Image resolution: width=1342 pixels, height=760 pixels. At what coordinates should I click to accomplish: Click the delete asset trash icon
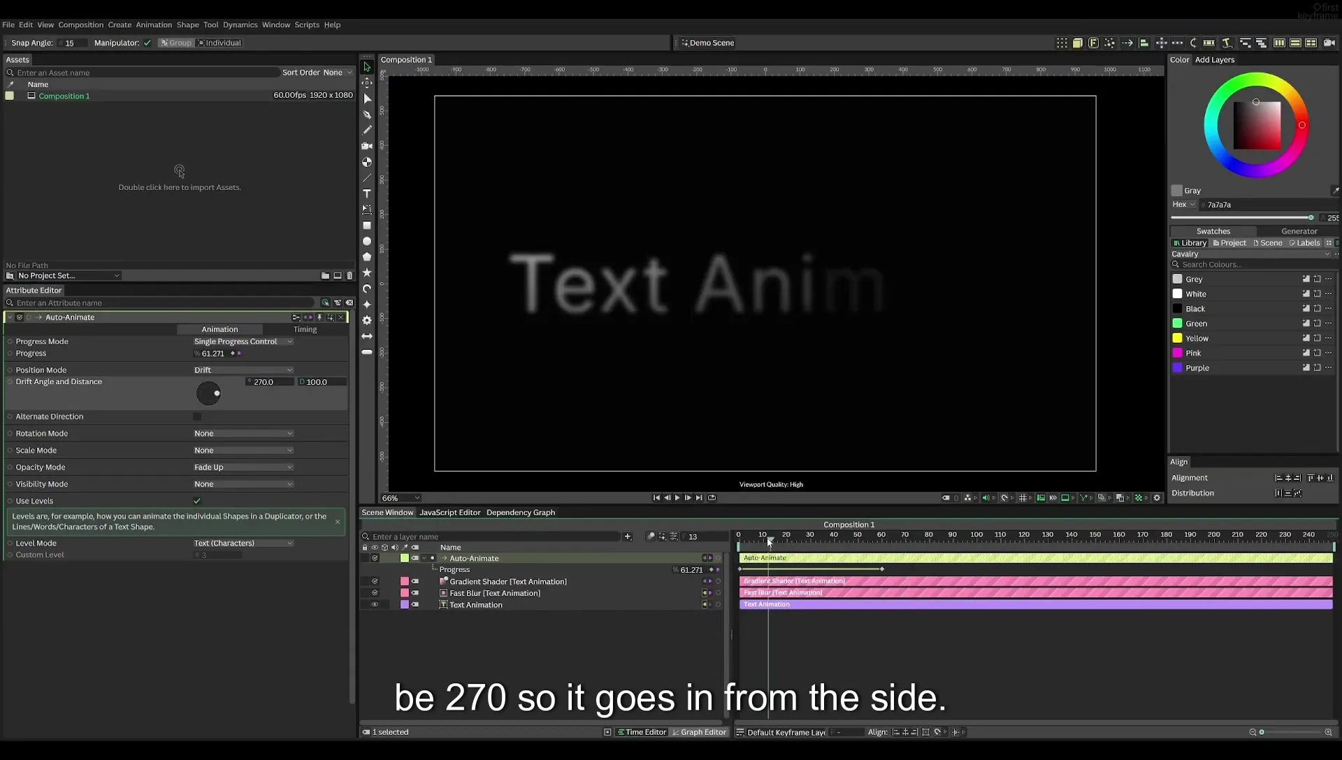point(350,275)
